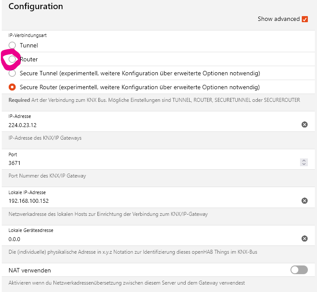
Task: Toggle the Show advanced checkbox
Action: (305, 19)
